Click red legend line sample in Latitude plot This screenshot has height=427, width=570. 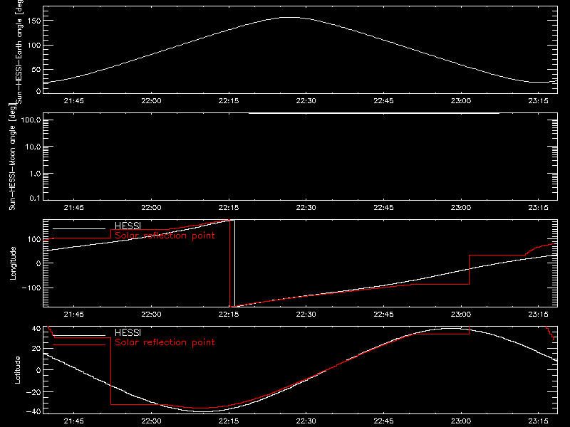coord(79,345)
